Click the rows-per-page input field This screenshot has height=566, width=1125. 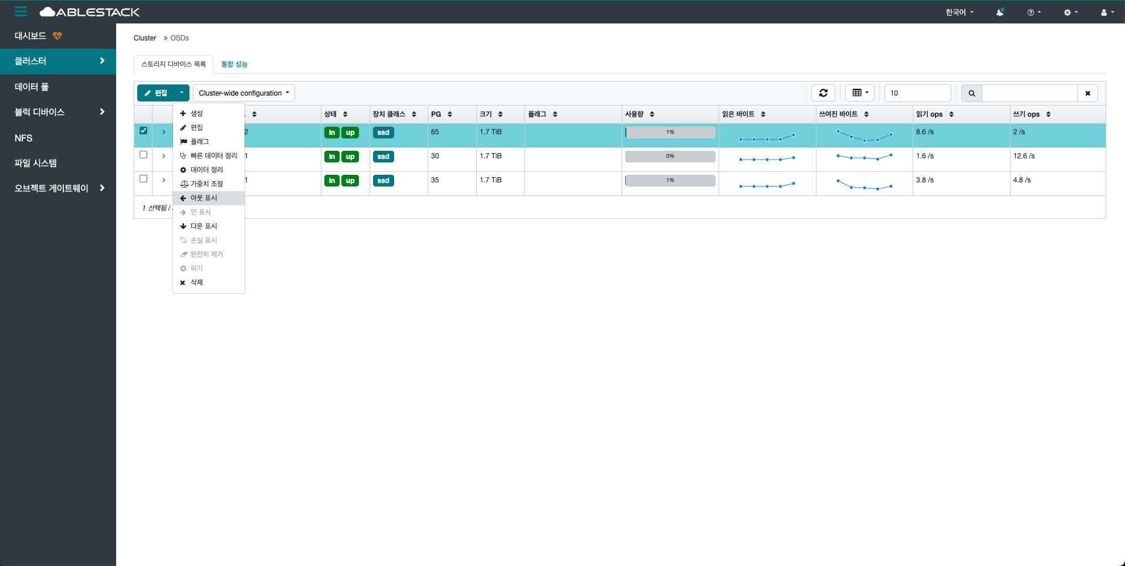pos(917,93)
